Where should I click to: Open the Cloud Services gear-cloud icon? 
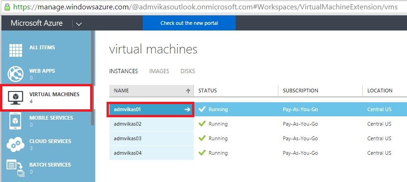click(x=15, y=144)
